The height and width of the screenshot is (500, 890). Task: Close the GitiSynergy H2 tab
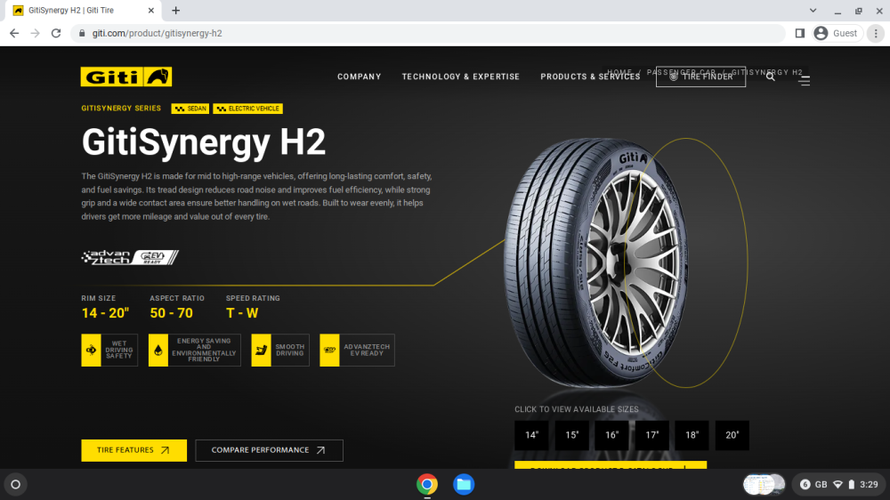(x=151, y=10)
